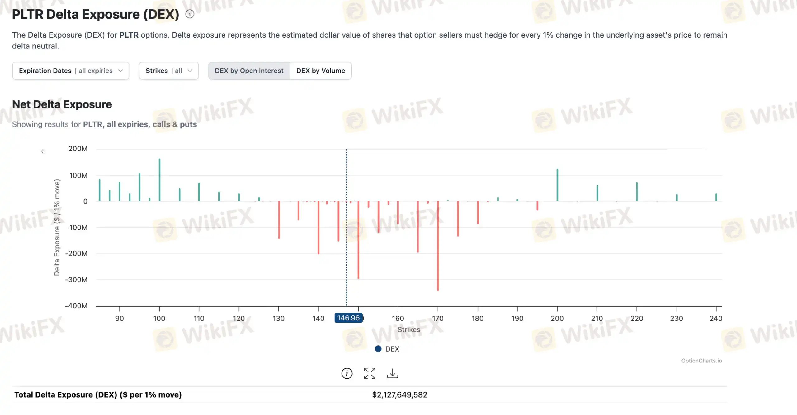
Task: Click the total delta exposure value $2,127,649,582
Action: coord(399,395)
